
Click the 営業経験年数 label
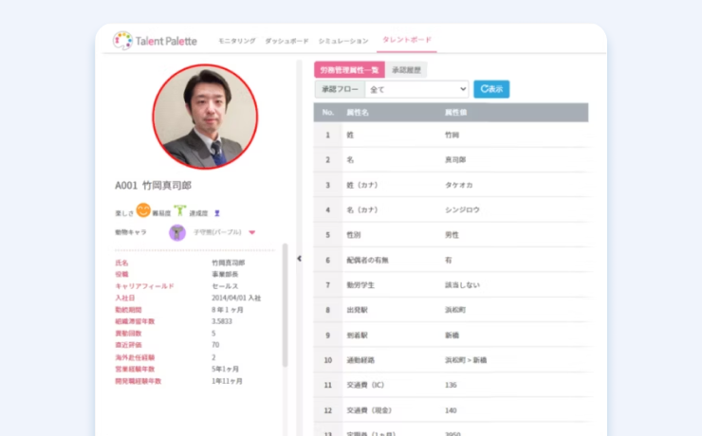[x=135, y=370]
